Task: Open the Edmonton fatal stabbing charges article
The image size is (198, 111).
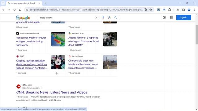Action: (83, 64)
